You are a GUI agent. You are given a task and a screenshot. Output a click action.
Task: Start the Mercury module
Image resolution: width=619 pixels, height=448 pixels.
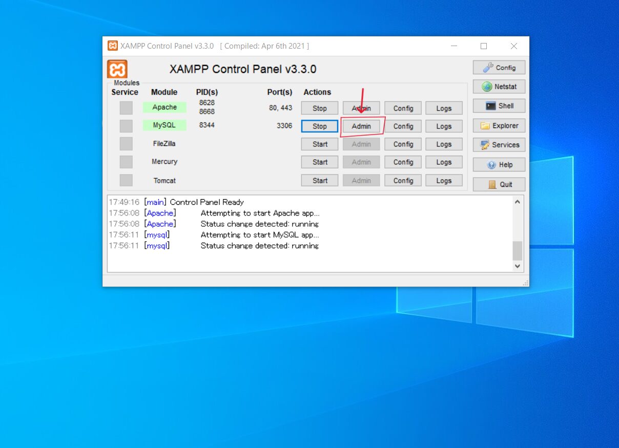click(320, 162)
